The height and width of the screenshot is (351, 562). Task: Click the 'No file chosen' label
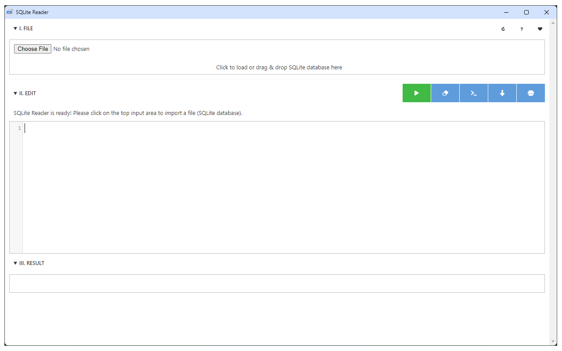pyautogui.click(x=71, y=49)
